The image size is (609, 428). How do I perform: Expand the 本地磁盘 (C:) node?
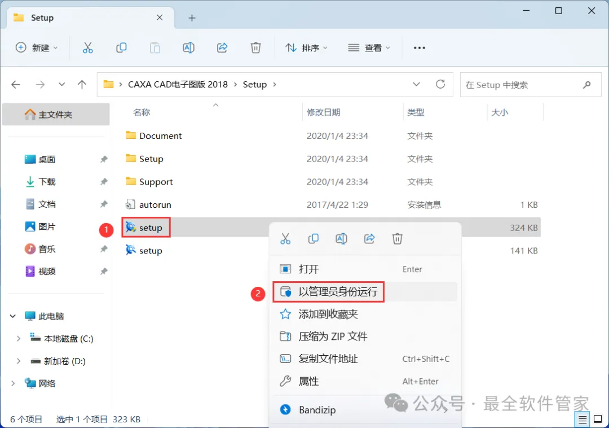pos(18,339)
